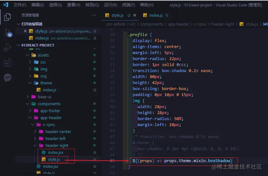Screen dimensions: 268x176
Task: Click the .profile selector on line 28
Action: pyautogui.click(x=137, y=35)
